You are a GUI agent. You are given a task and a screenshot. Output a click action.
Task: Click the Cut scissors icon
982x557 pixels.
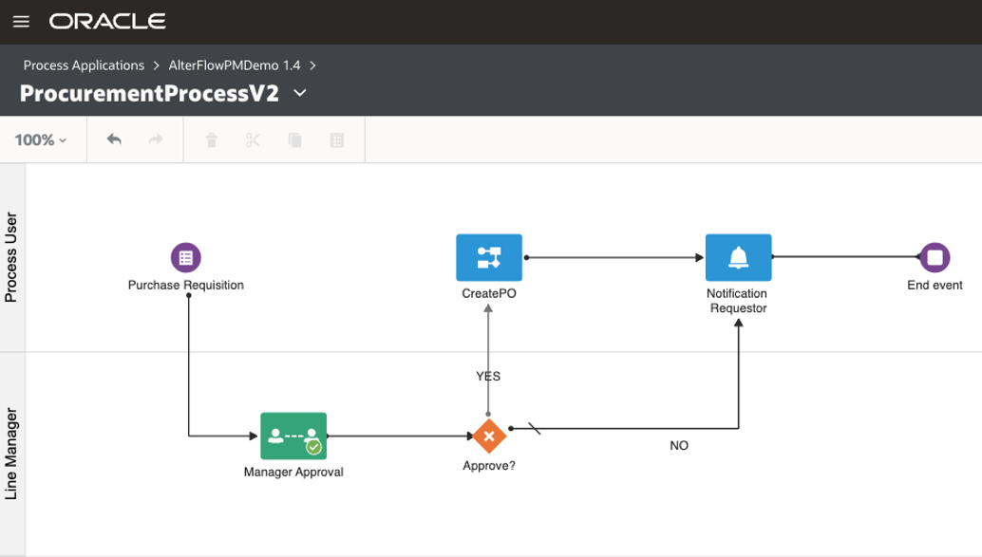click(251, 139)
